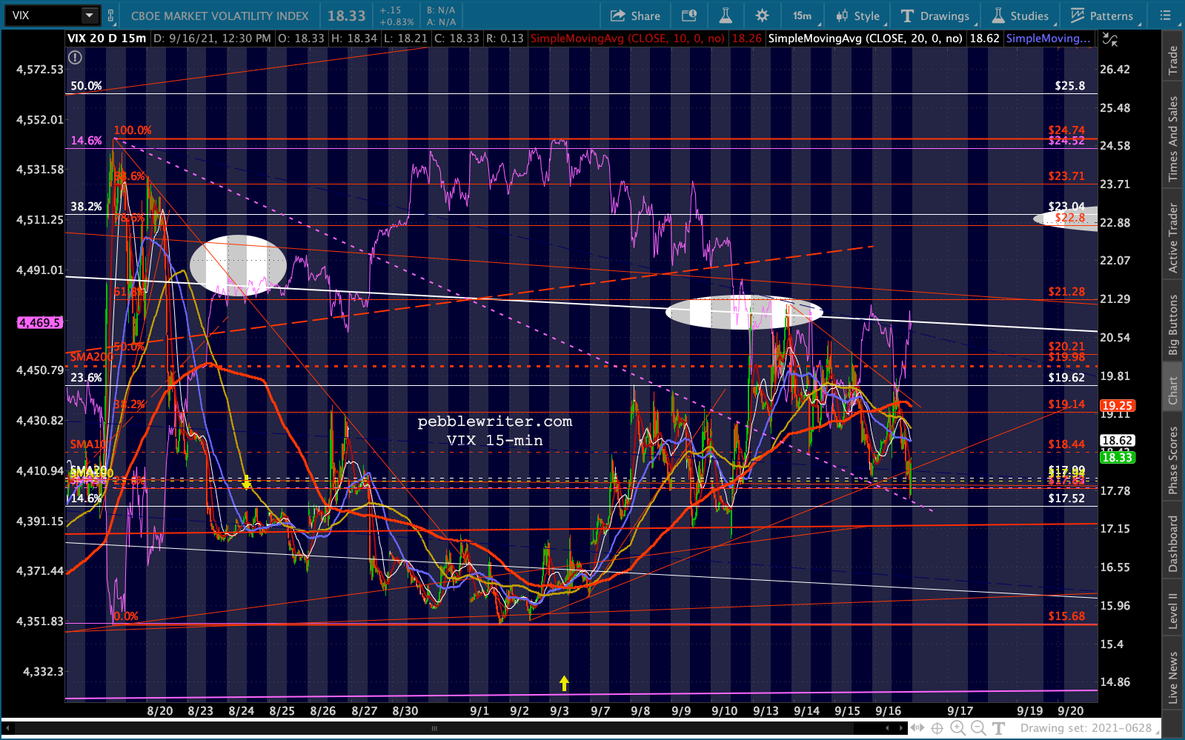Select the text drawing tool icon
This screenshot has height=740, width=1185.
998,728
